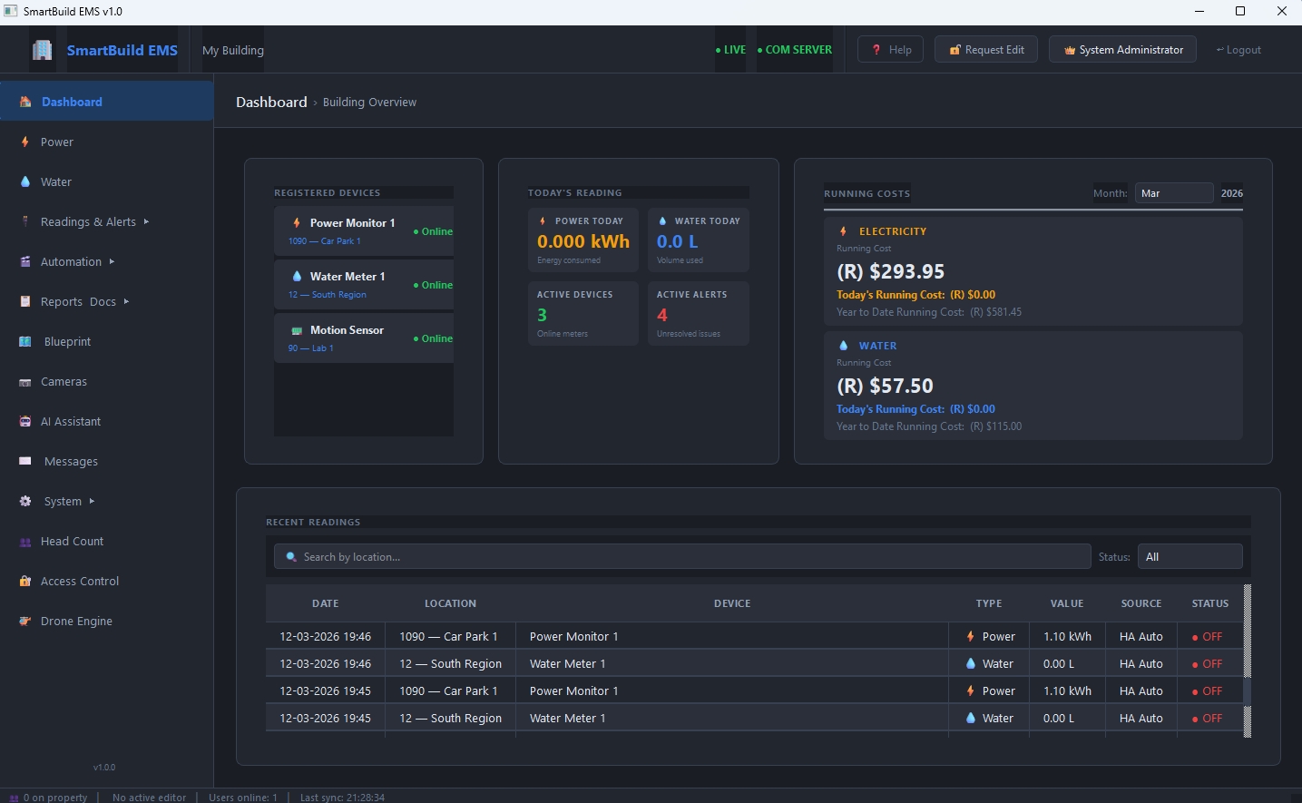Click the Dashboard house icon in sidebar

pos(25,102)
